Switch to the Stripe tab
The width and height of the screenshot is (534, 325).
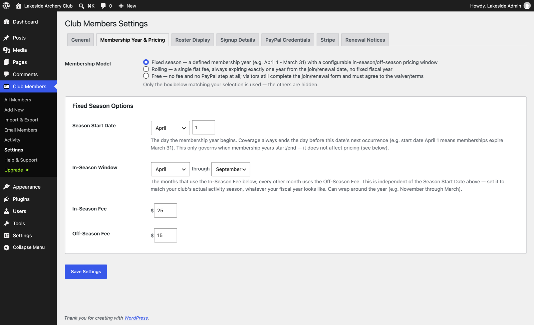pos(328,40)
